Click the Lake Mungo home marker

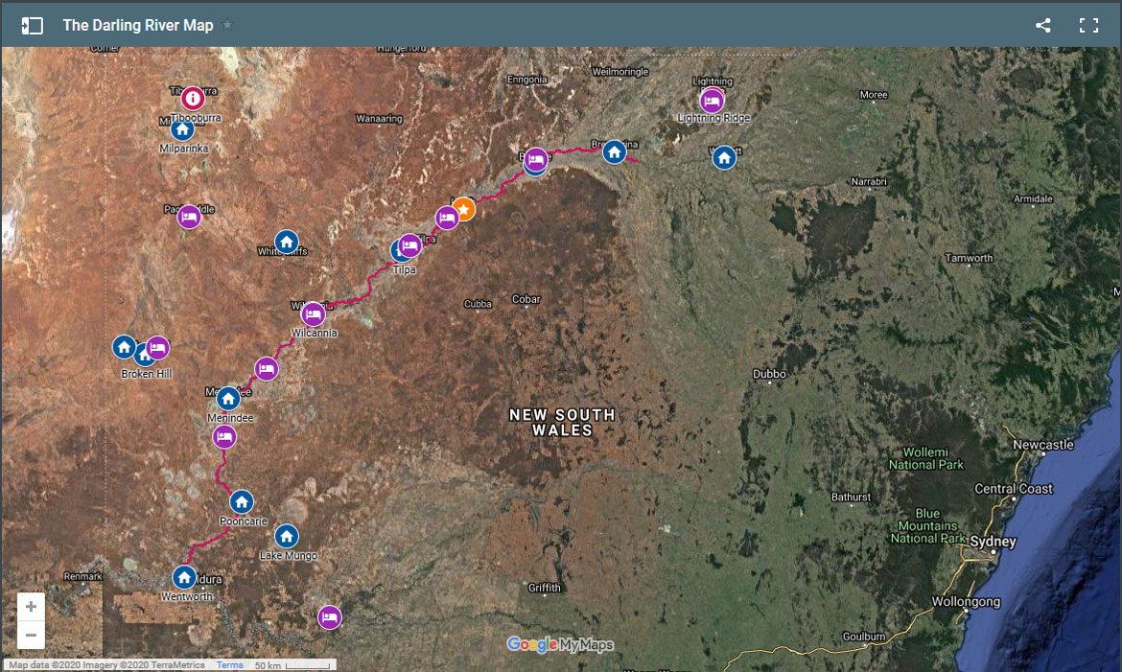click(287, 536)
